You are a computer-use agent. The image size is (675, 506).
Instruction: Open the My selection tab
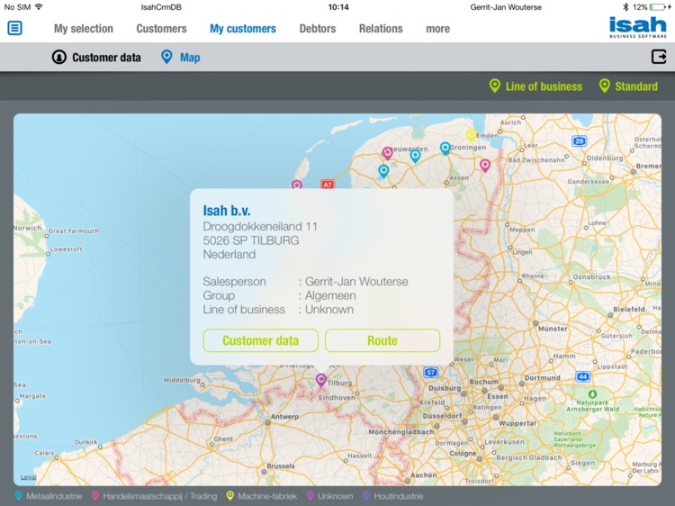click(x=84, y=29)
